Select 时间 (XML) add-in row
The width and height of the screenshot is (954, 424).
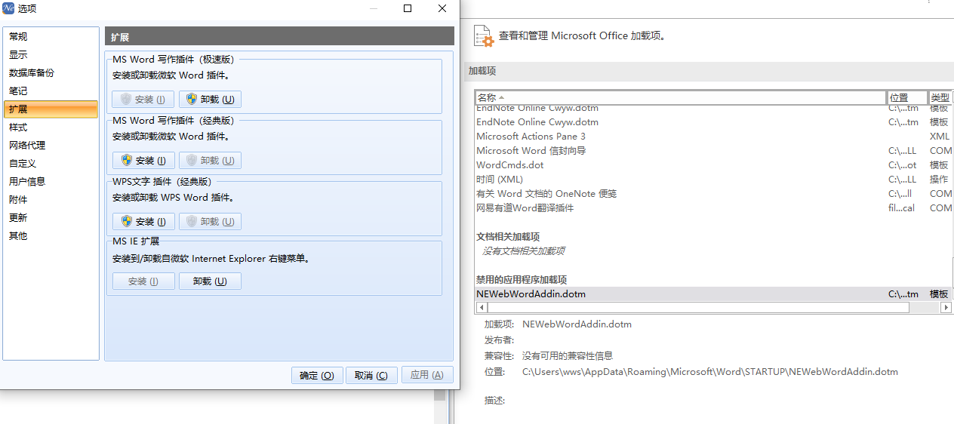(x=712, y=179)
